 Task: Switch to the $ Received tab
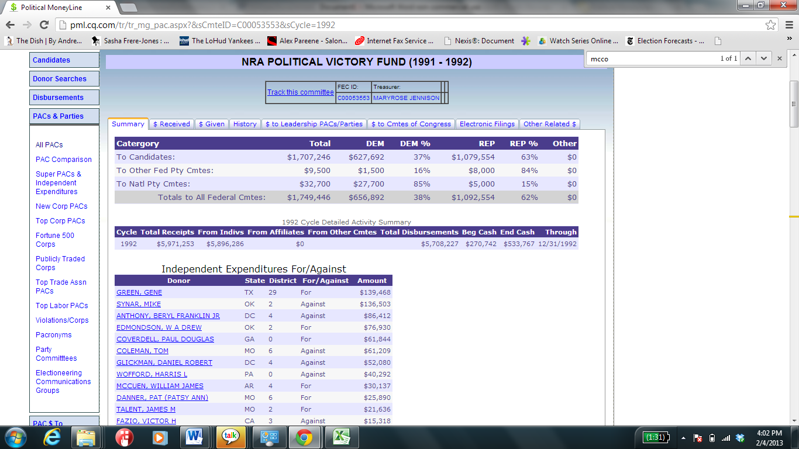pos(171,124)
